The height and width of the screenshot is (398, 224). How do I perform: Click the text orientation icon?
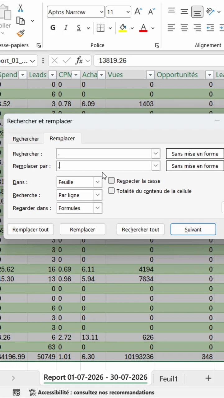(x=211, y=12)
